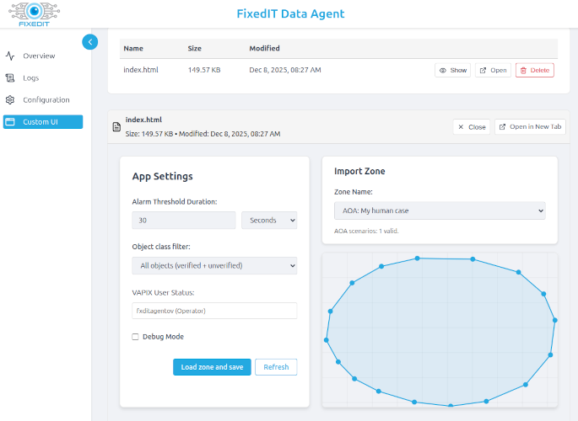Collapse the sidebar with the chevron button
The width and height of the screenshot is (578, 421).
(x=90, y=42)
